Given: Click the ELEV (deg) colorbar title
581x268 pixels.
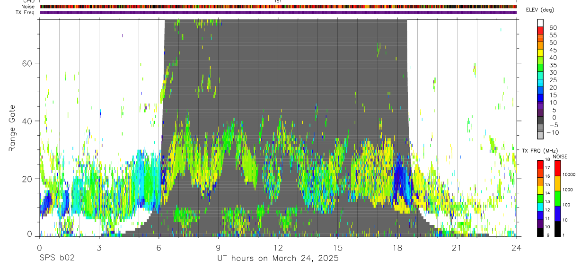Looking at the screenshot, I should [540, 10].
